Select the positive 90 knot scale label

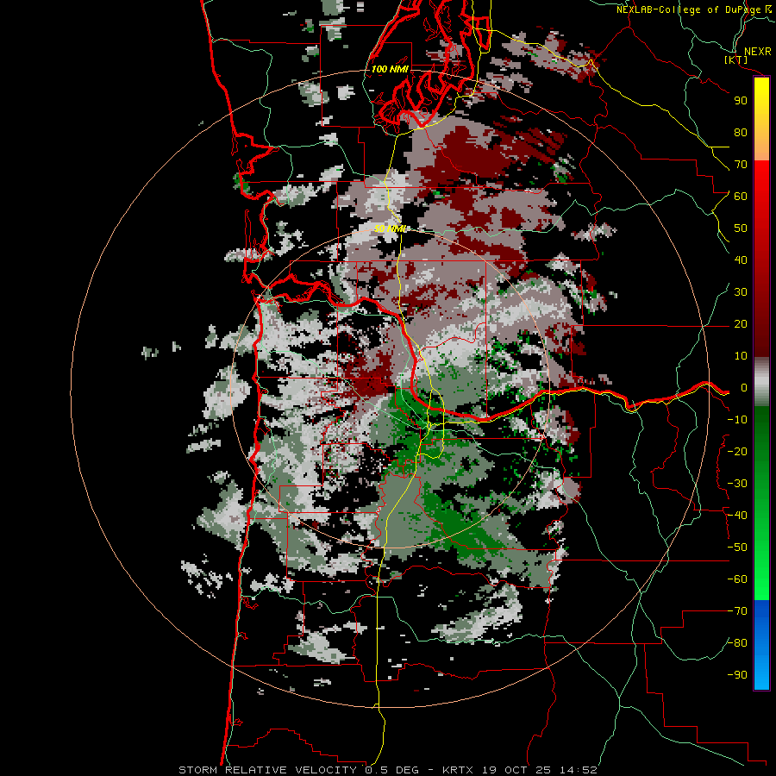point(741,101)
